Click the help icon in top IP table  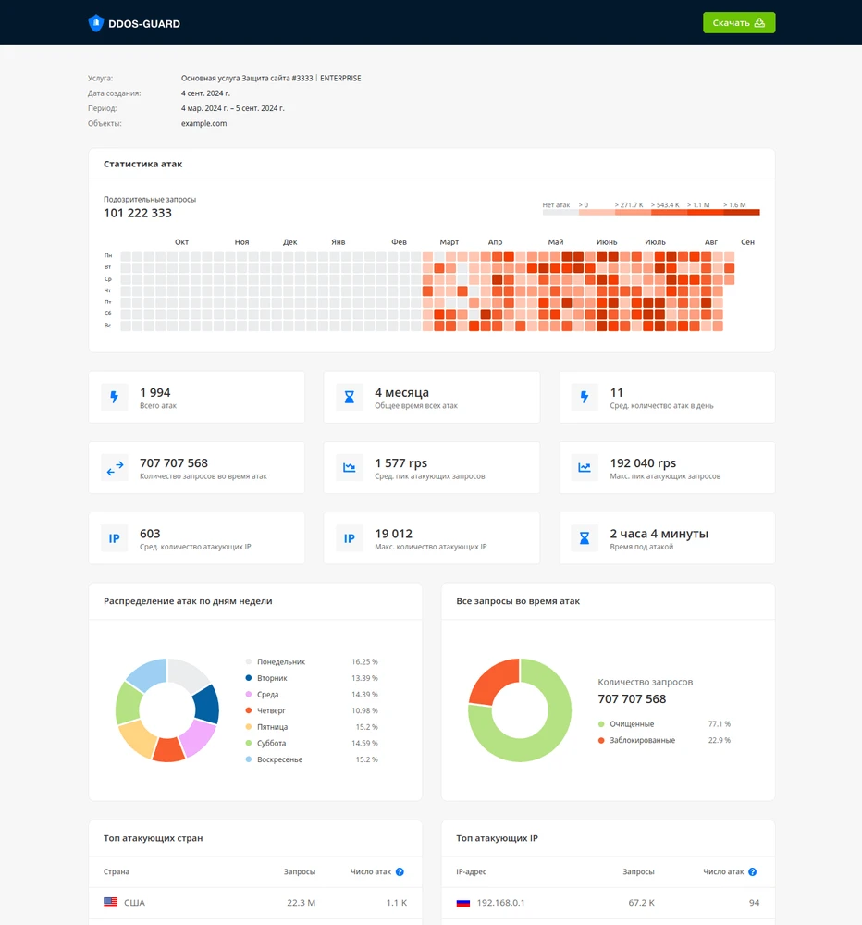coord(752,872)
